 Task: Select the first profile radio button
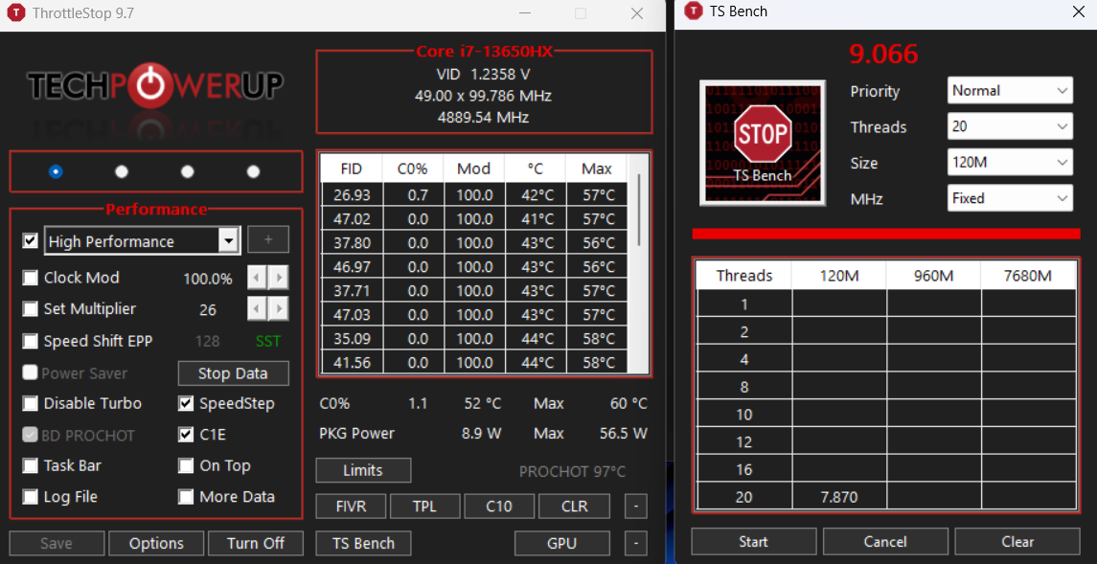56,171
